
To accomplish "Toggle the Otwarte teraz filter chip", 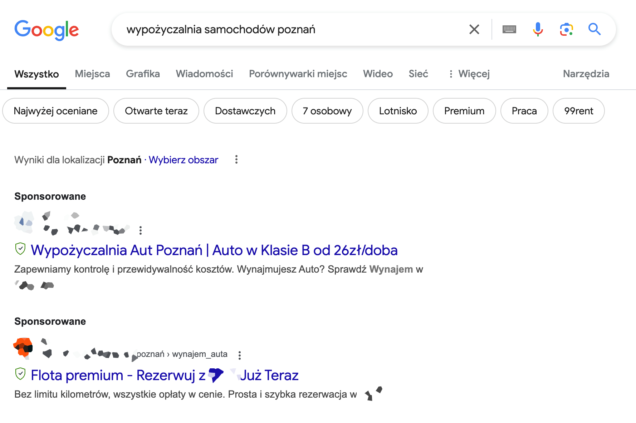I will tap(156, 111).
